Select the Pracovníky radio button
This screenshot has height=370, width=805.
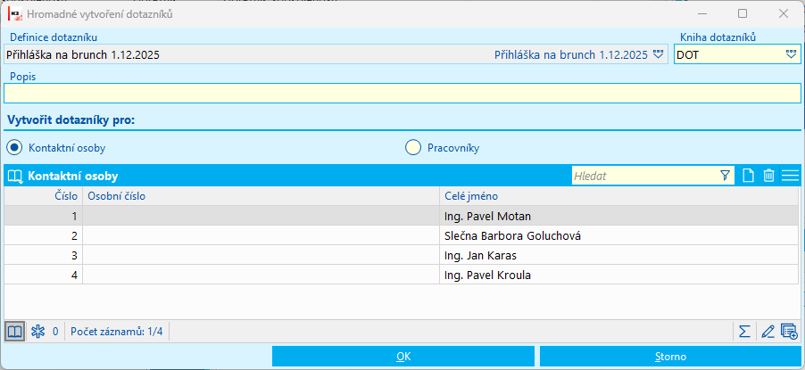tap(413, 148)
